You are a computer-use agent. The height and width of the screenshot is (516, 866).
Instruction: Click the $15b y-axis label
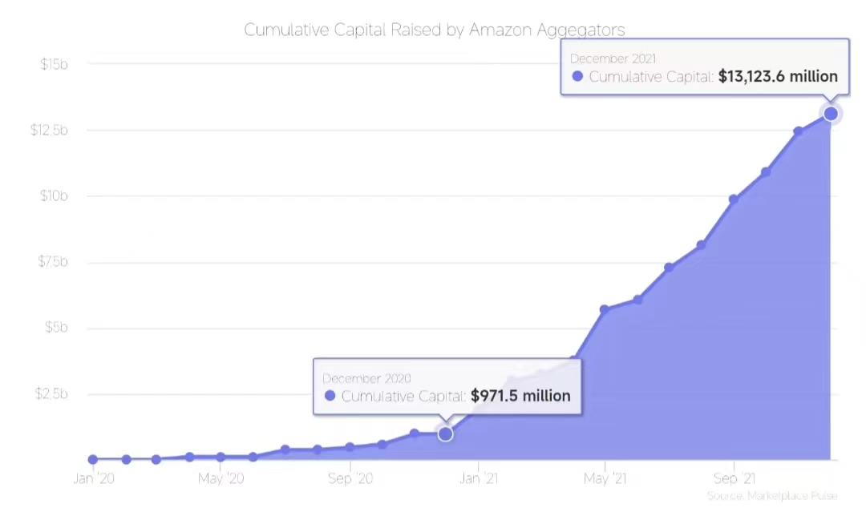click(54, 64)
